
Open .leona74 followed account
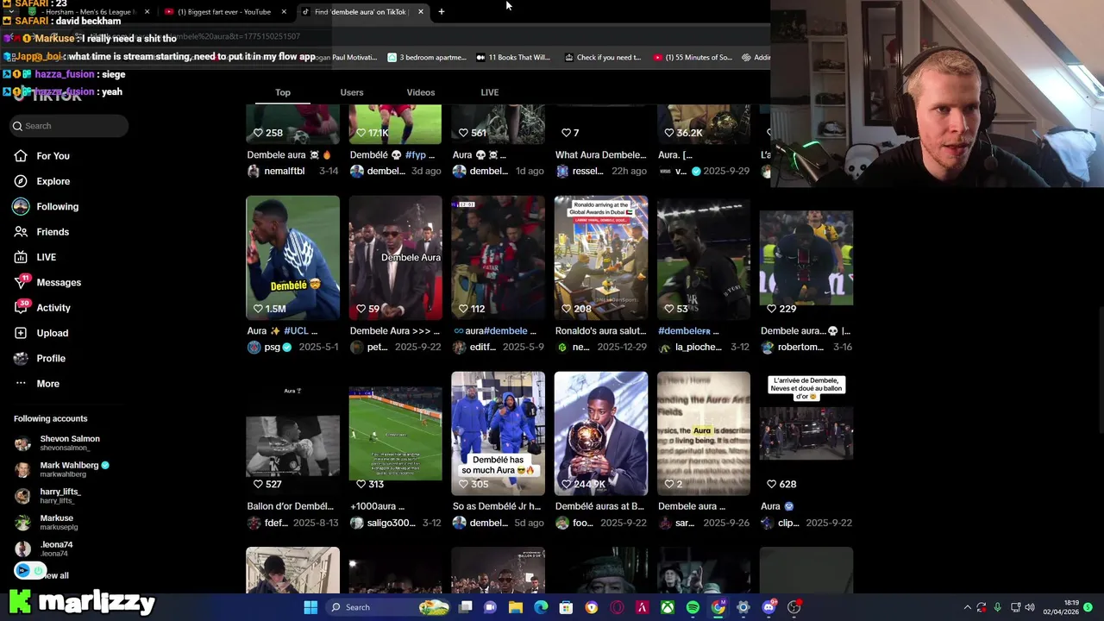click(x=45, y=549)
